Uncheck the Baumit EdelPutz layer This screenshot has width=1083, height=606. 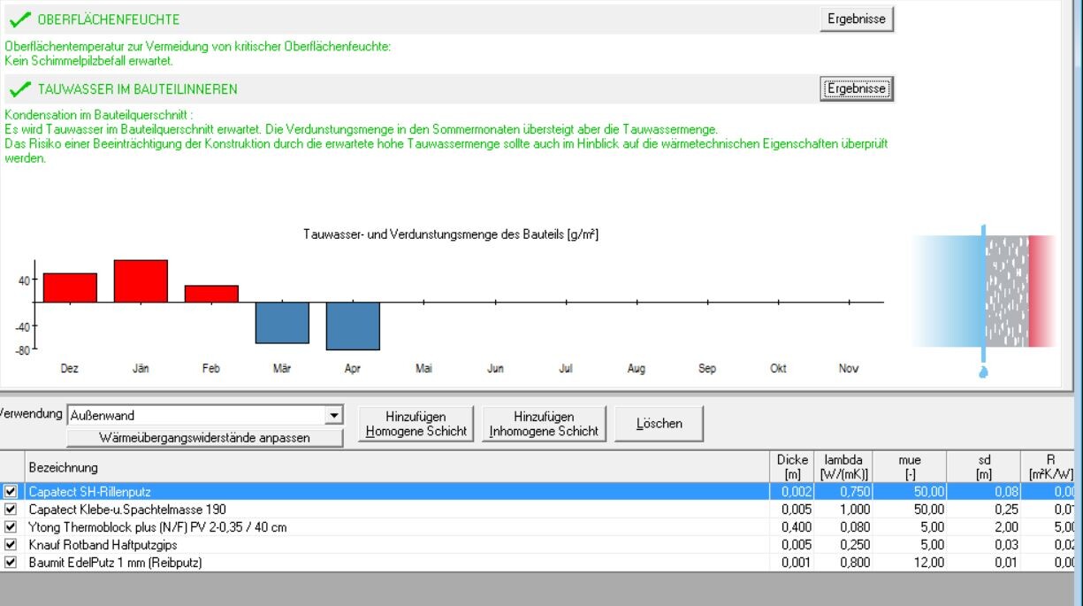tap(9, 561)
